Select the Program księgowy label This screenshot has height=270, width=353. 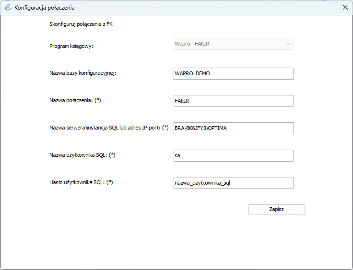[71, 46]
